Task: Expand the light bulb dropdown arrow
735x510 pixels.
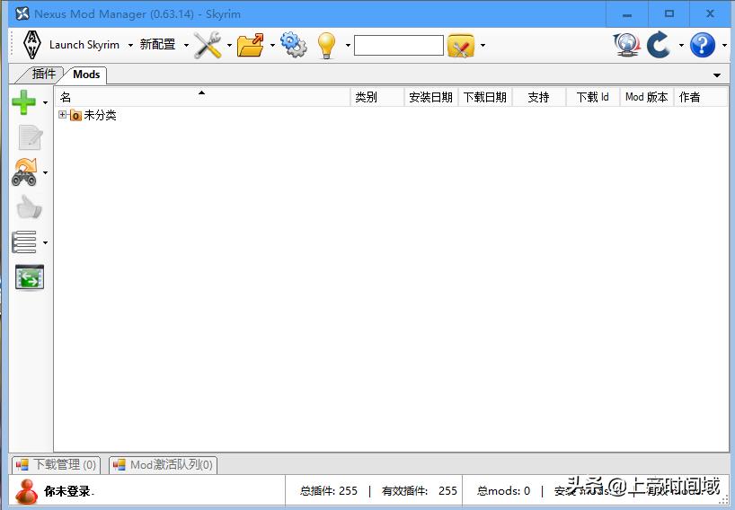Action: pos(348,46)
